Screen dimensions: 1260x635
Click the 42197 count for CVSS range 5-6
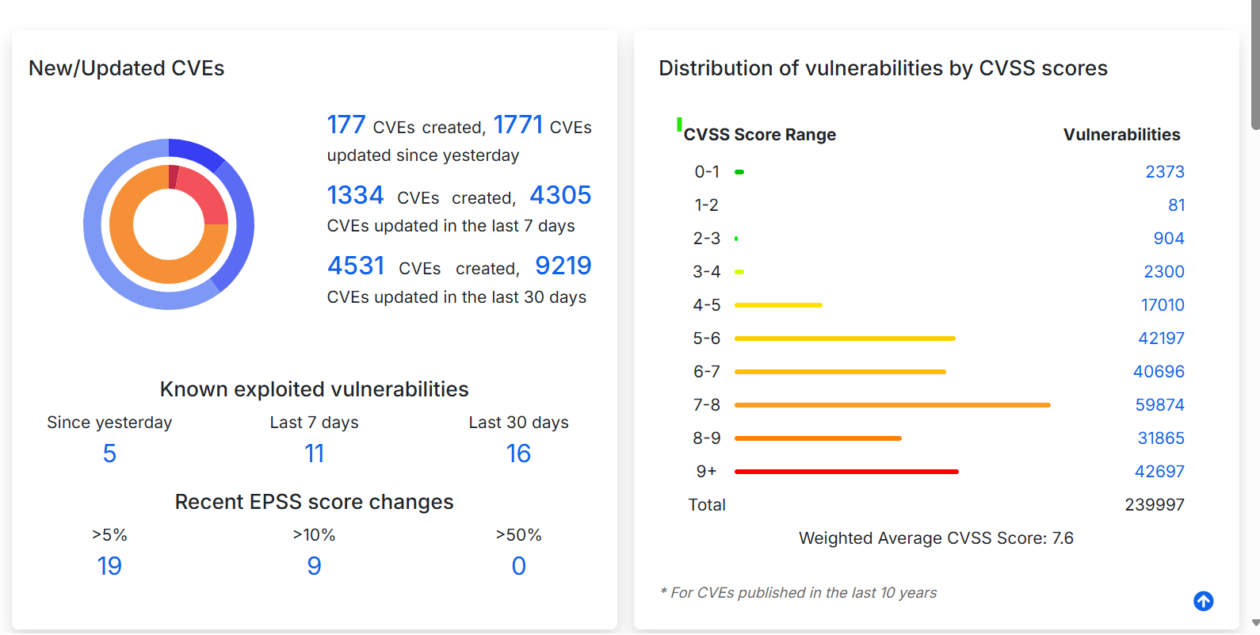click(1162, 338)
